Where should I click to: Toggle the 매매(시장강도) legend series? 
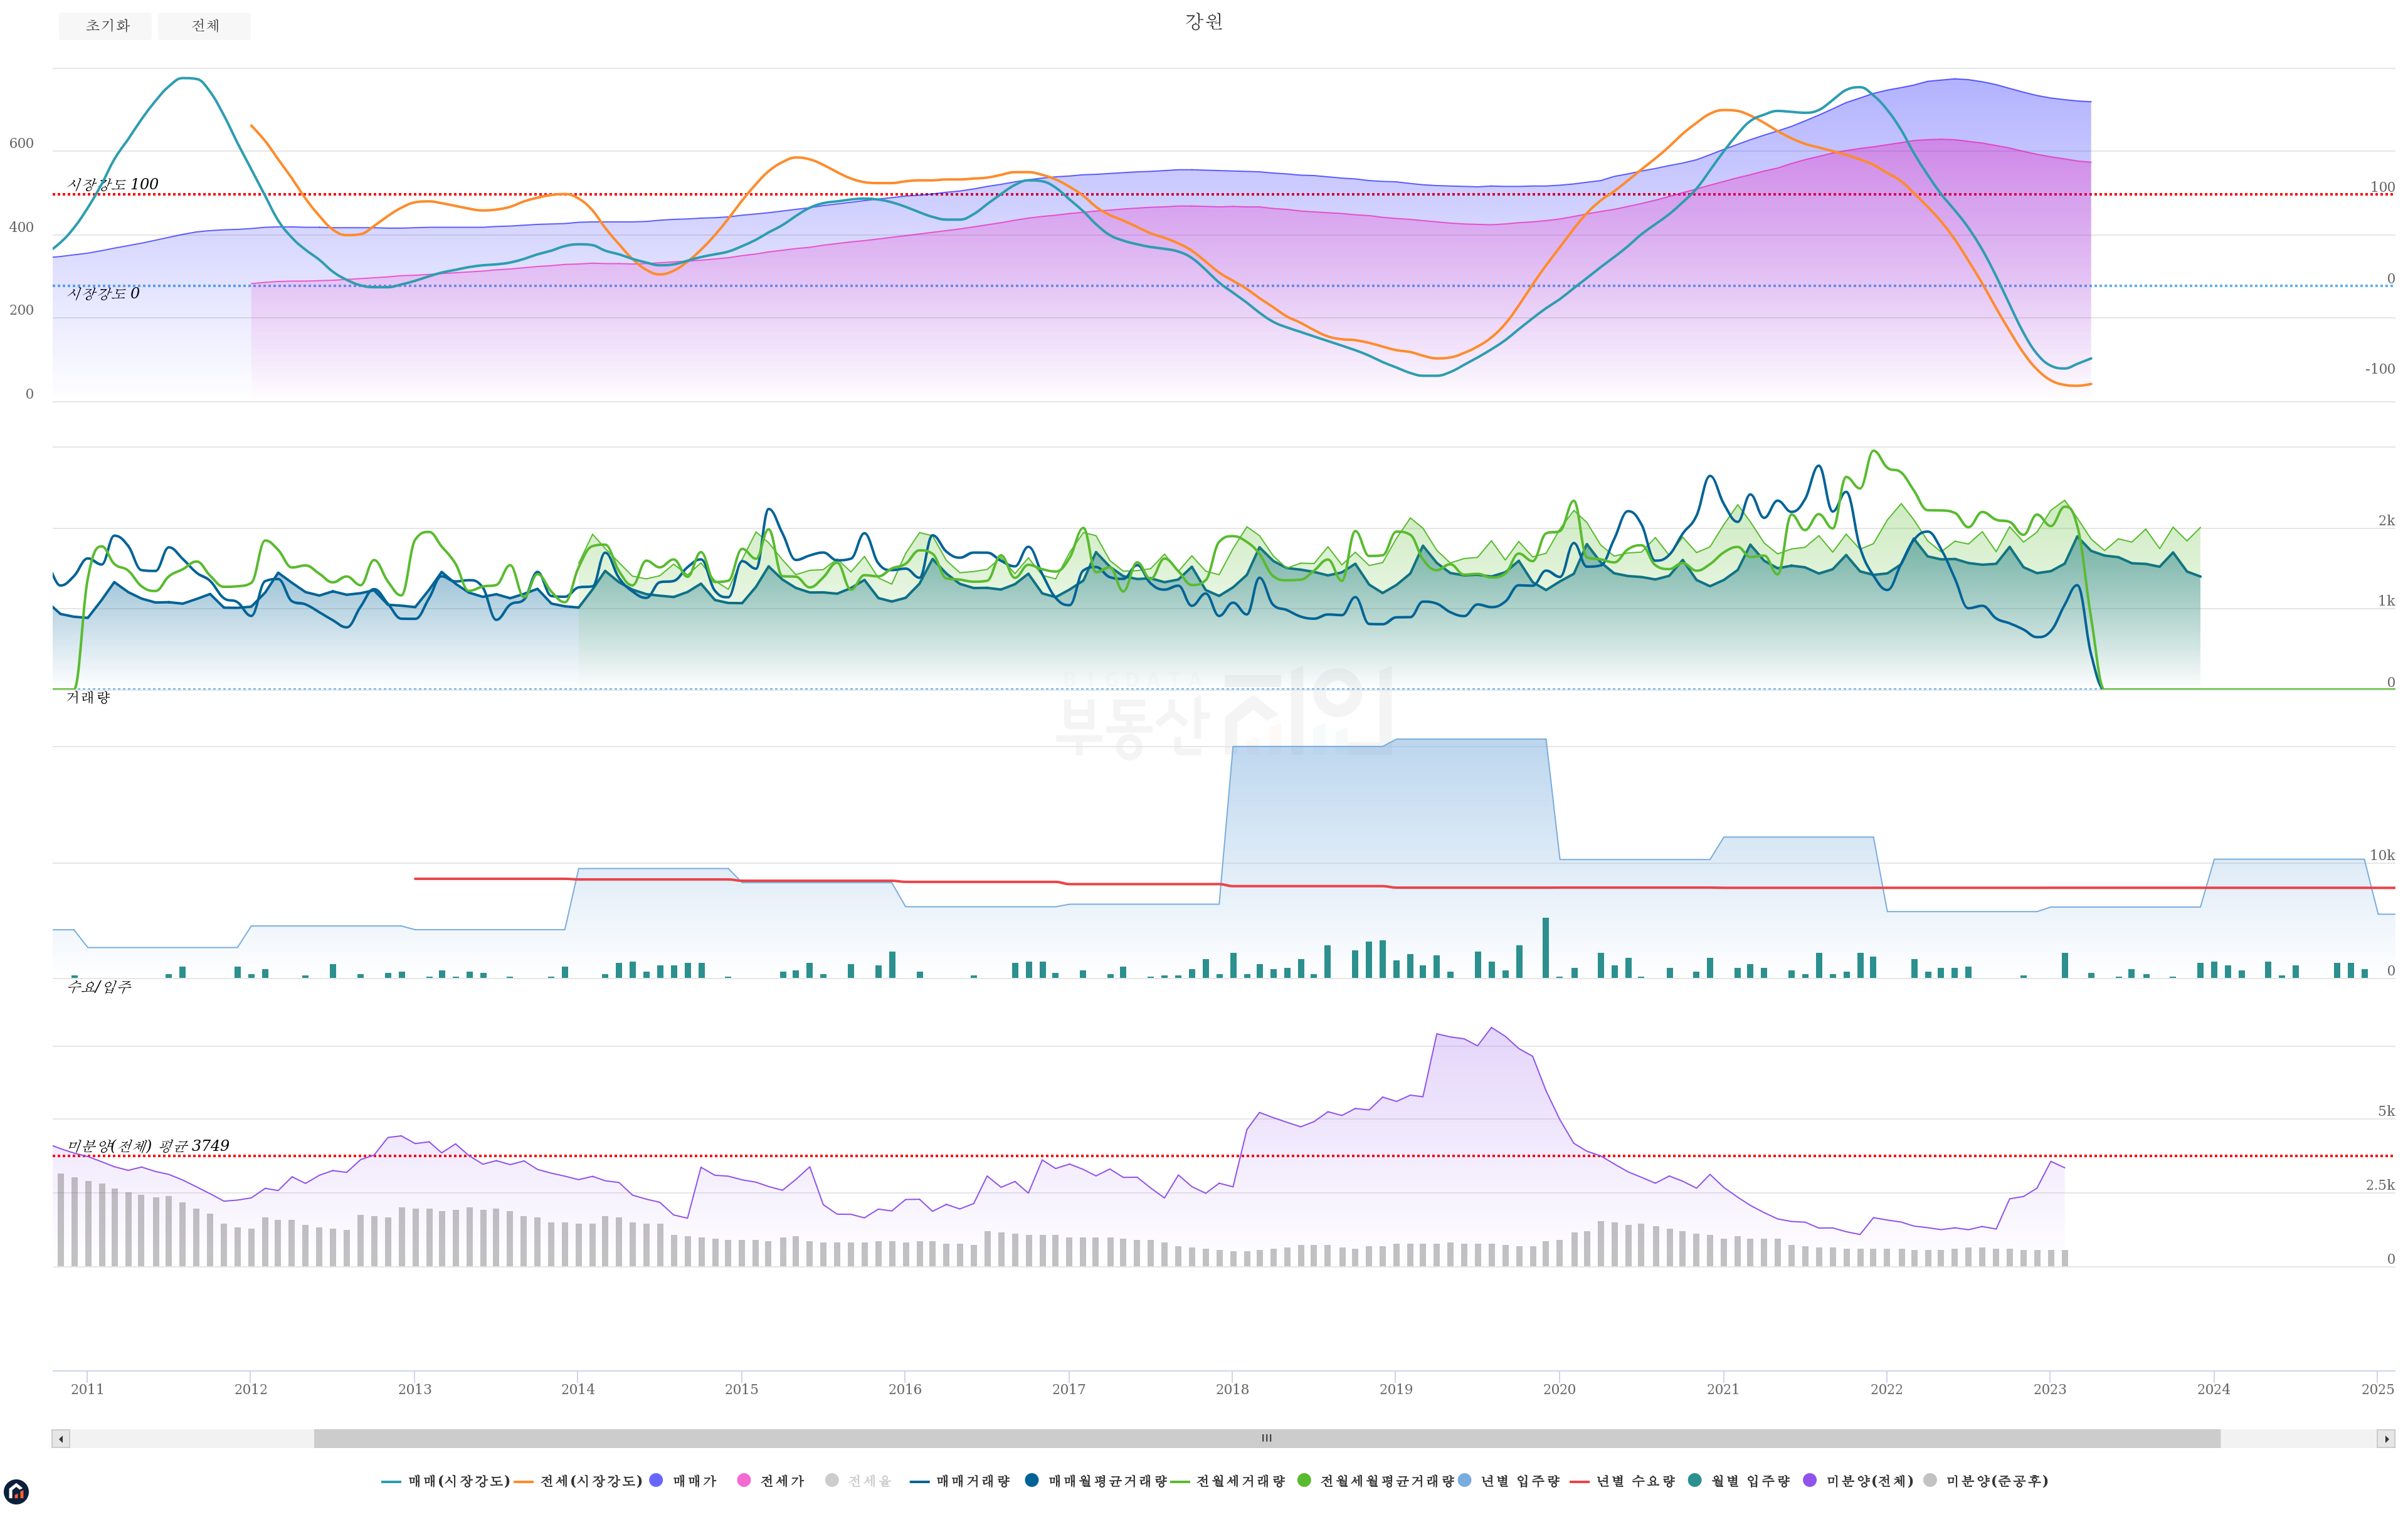(458, 1481)
